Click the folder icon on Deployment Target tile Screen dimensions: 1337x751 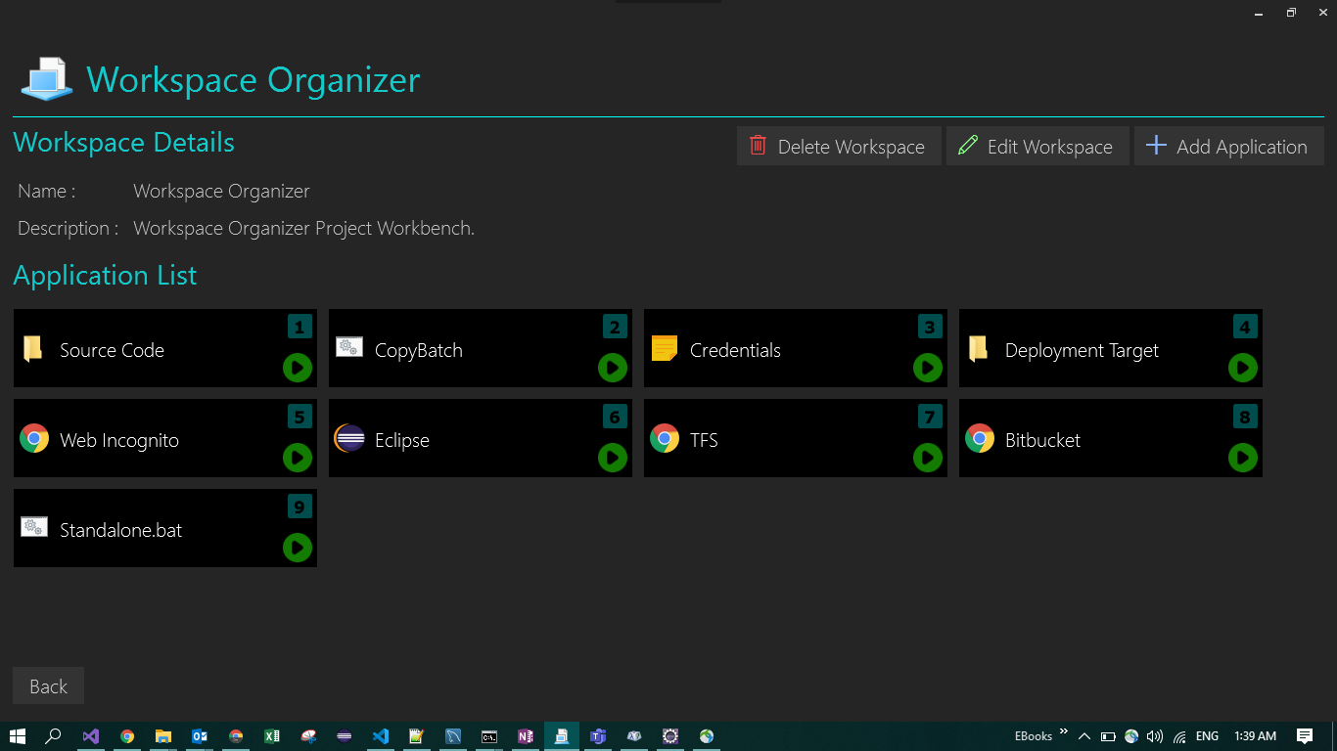point(978,348)
